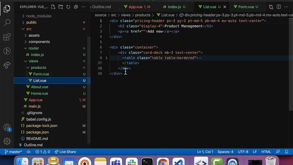
Task: Open Visual Studio Code from the dock
Action: (178, 162)
